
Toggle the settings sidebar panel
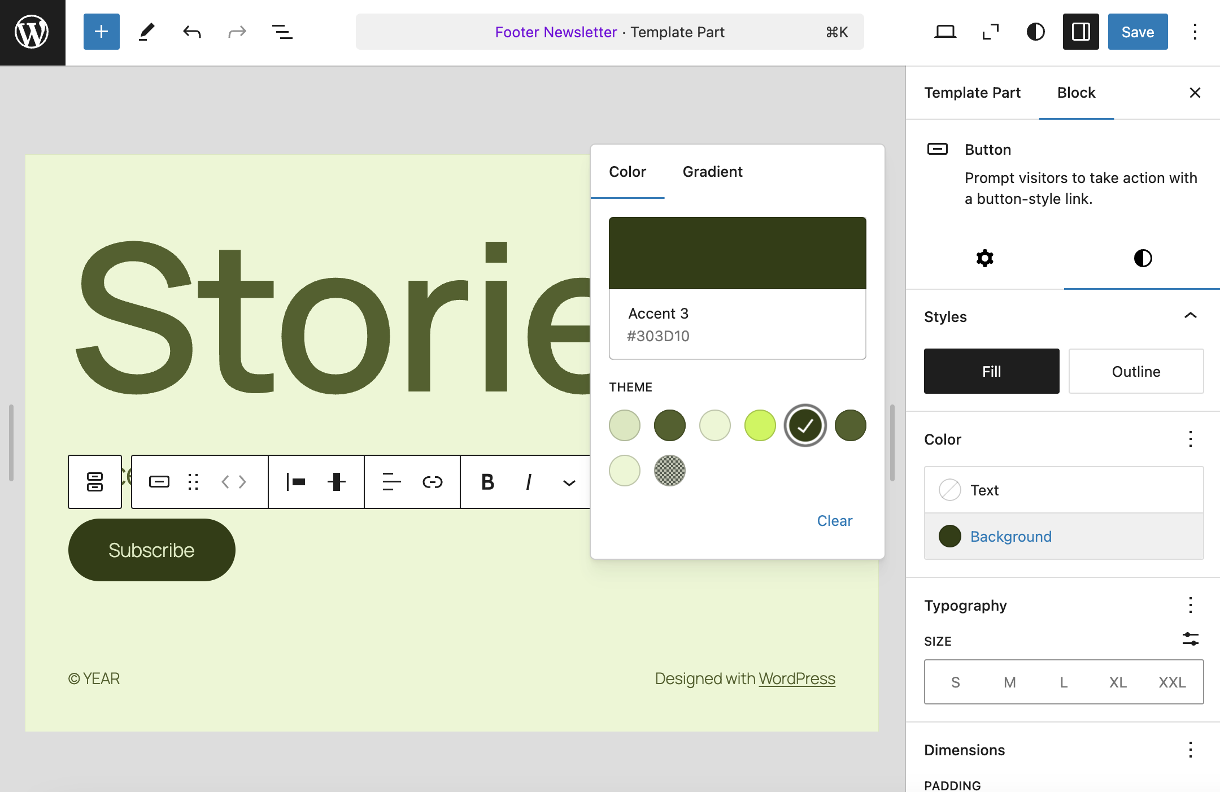pos(1080,32)
